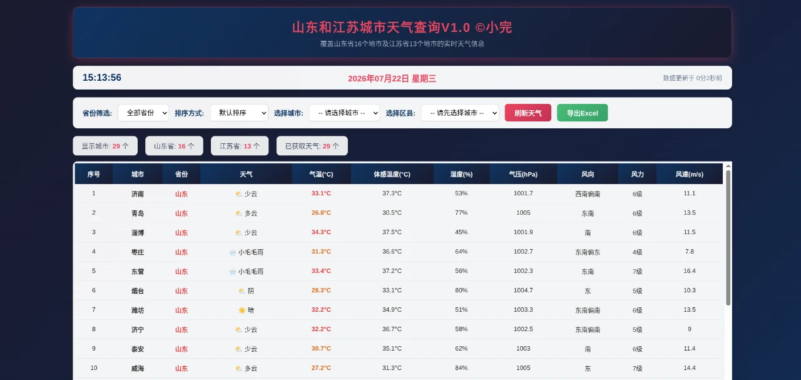
Task: Click city name 东营 in the table
Action: click(138, 272)
